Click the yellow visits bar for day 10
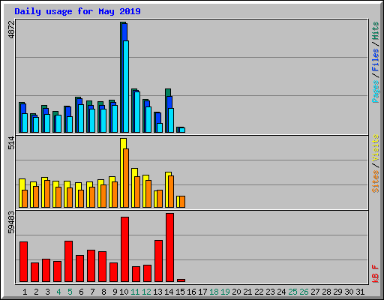This screenshot has height=300, width=384. pos(121,172)
